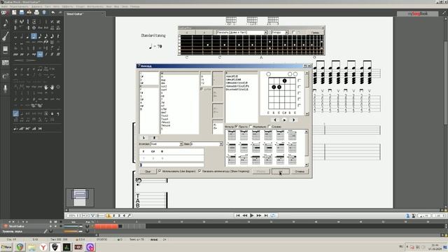Open the Дорожка menu

36,6
